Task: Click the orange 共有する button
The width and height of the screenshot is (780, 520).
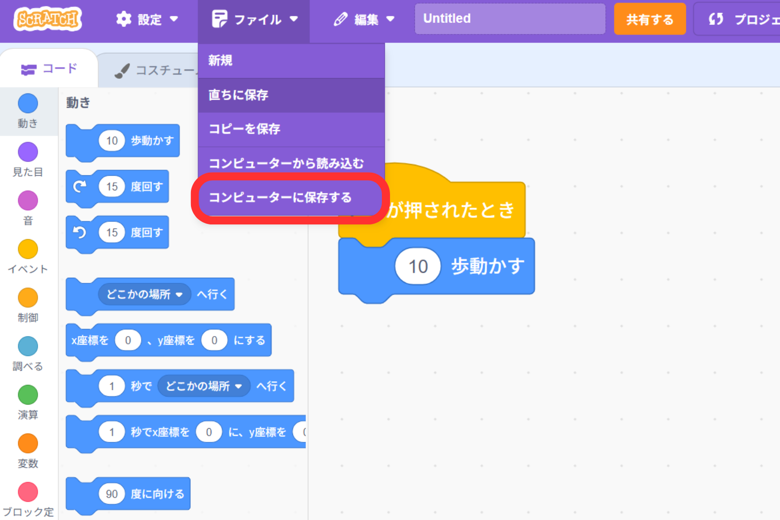Action: pos(650,19)
